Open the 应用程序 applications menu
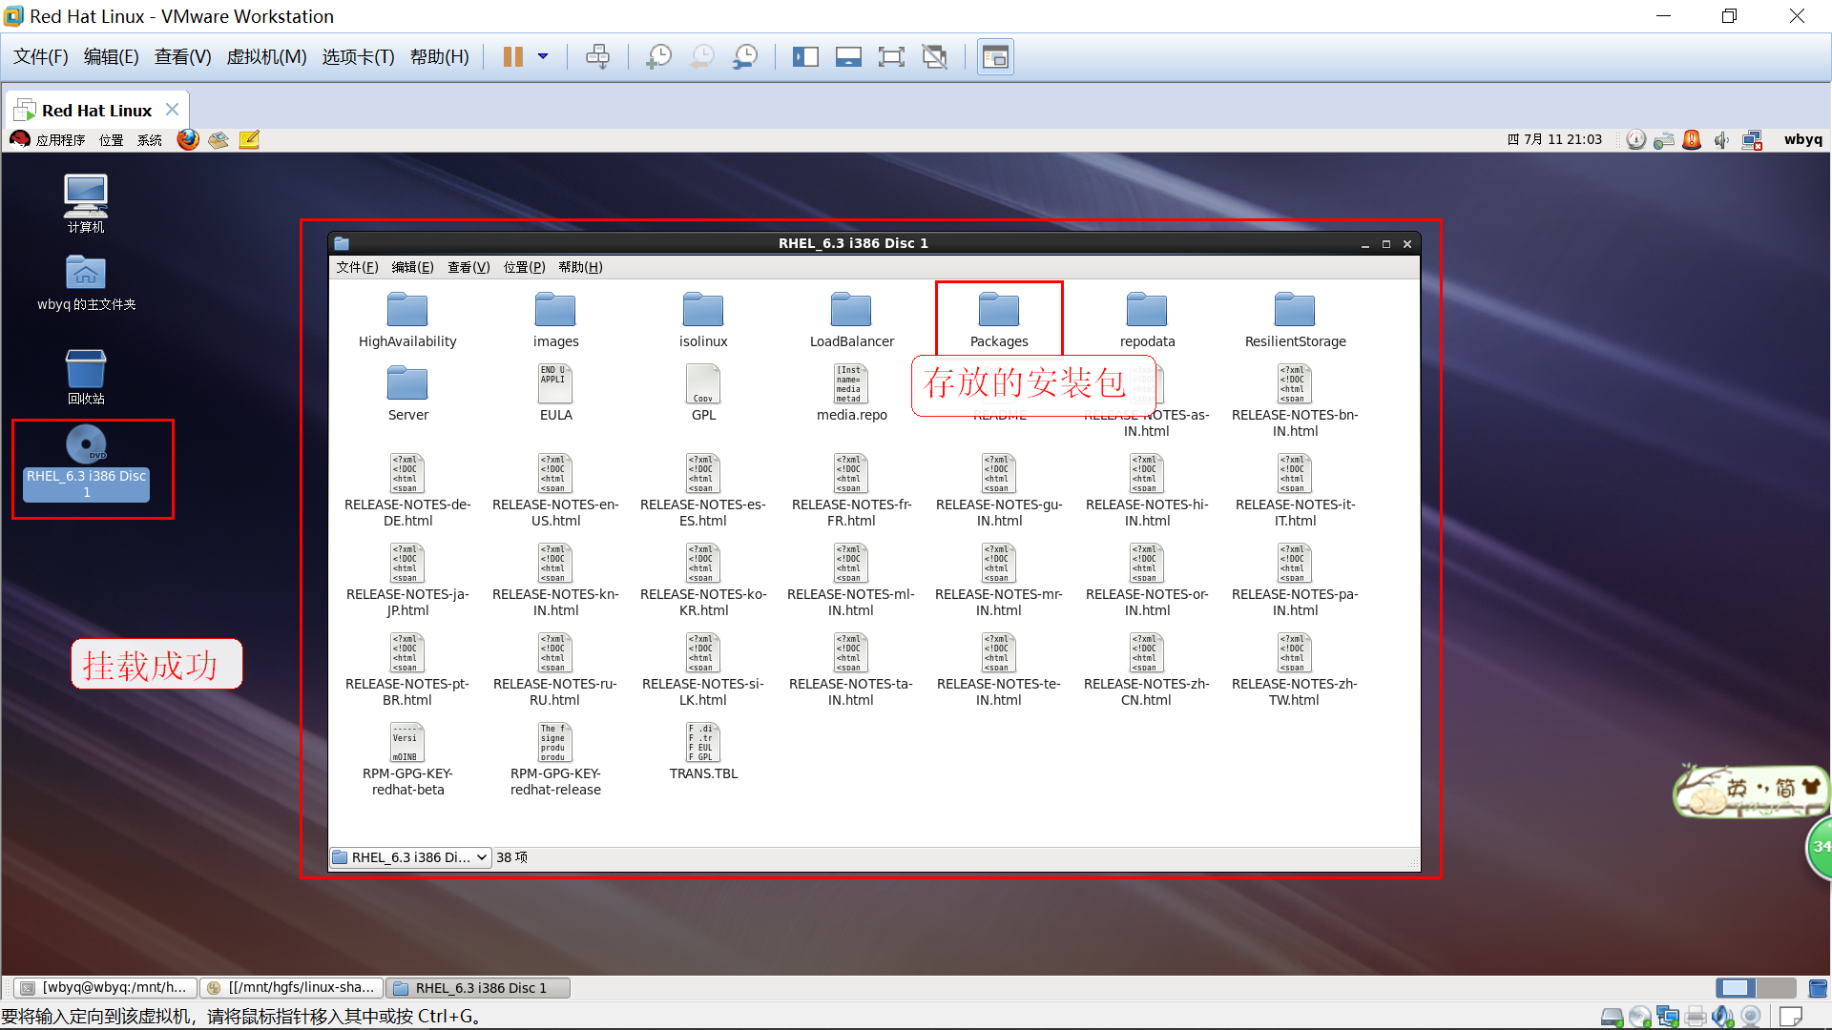This screenshot has height=1030, width=1832. pyautogui.click(x=59, y=140)
